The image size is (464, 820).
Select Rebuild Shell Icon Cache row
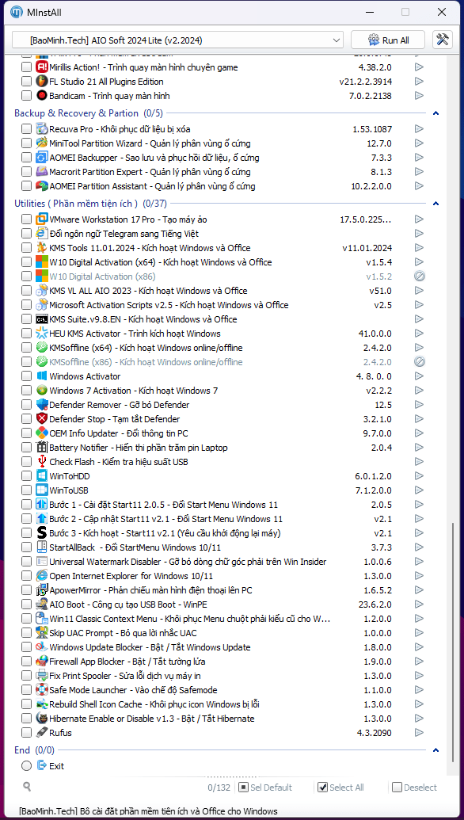pyautogui.click(x=154, y=704)
